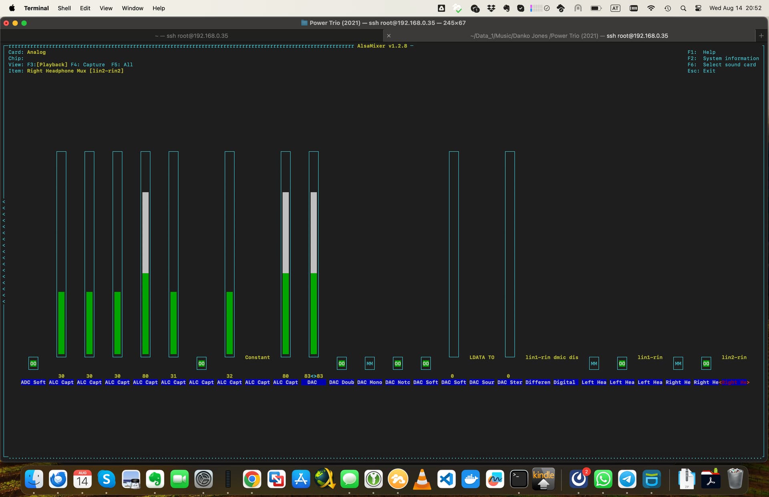The image size is (769, 497).
Task: Click the DAC volume bar at 83
Action: [x=314, y=254]
